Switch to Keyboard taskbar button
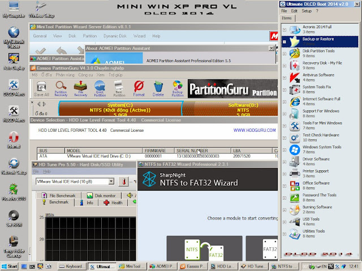Image resolution: width=362 pixels, height=271 pixels. [72, 266]
